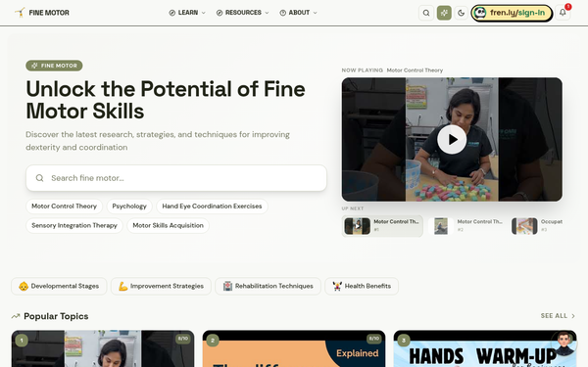Click the avatar chat bubble
The height and width of the screenshot is (367, 588).
[564, 344]
